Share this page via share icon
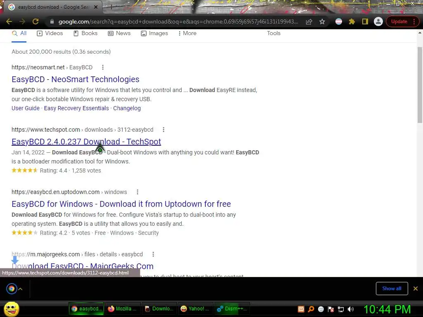The image size is (423, 317). (309, 21)
